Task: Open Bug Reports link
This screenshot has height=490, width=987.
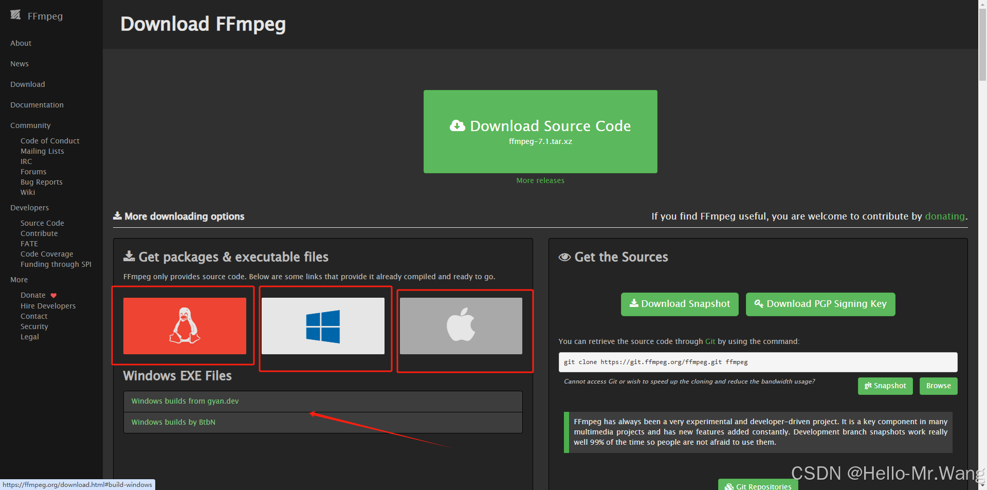Action: pos(42,182)
